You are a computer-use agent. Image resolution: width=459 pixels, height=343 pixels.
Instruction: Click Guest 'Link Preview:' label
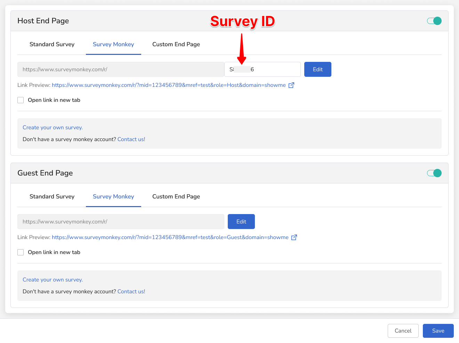[x=34, y=237]
